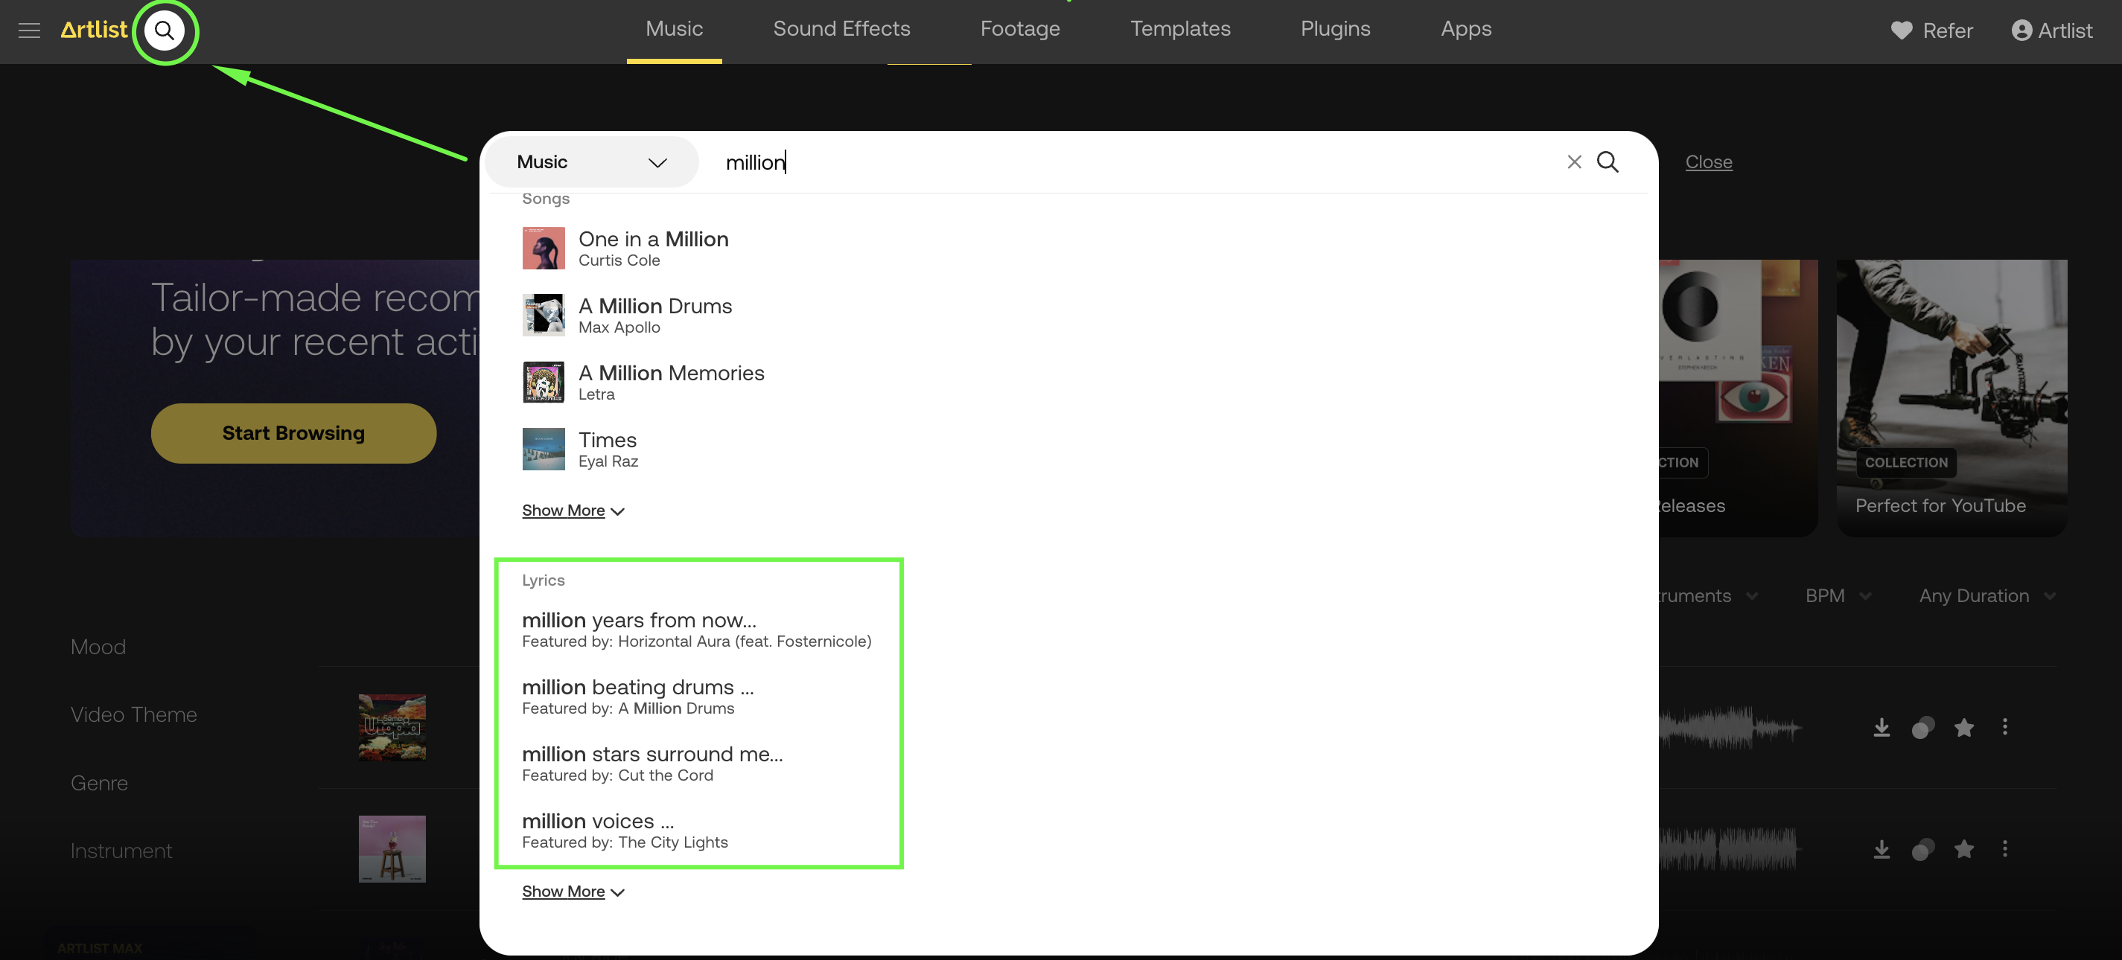Expand Show More under Songs
2122x960 pixels.
[x=573, y=511]
